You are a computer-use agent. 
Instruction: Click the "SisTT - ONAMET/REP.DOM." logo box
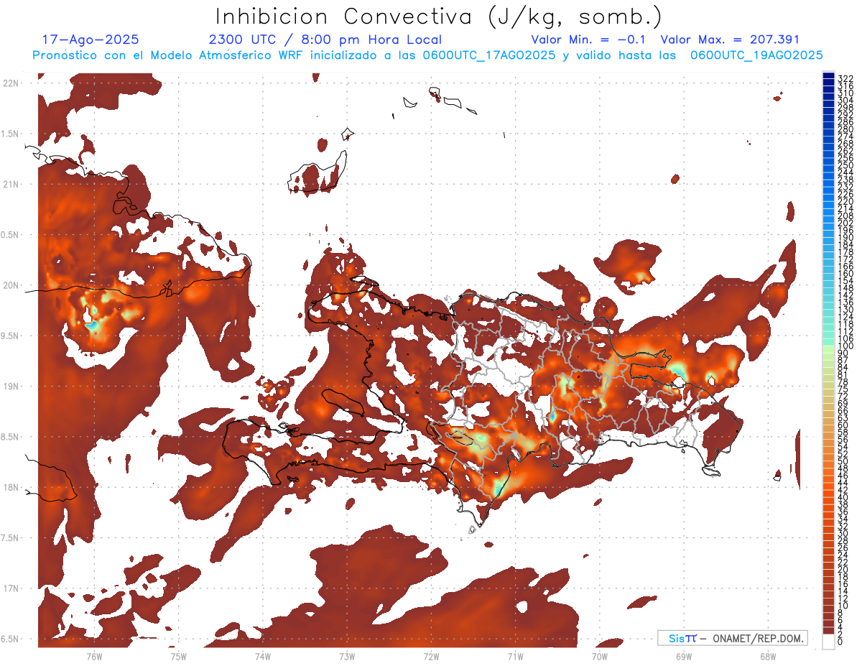[x=732, y=638]
